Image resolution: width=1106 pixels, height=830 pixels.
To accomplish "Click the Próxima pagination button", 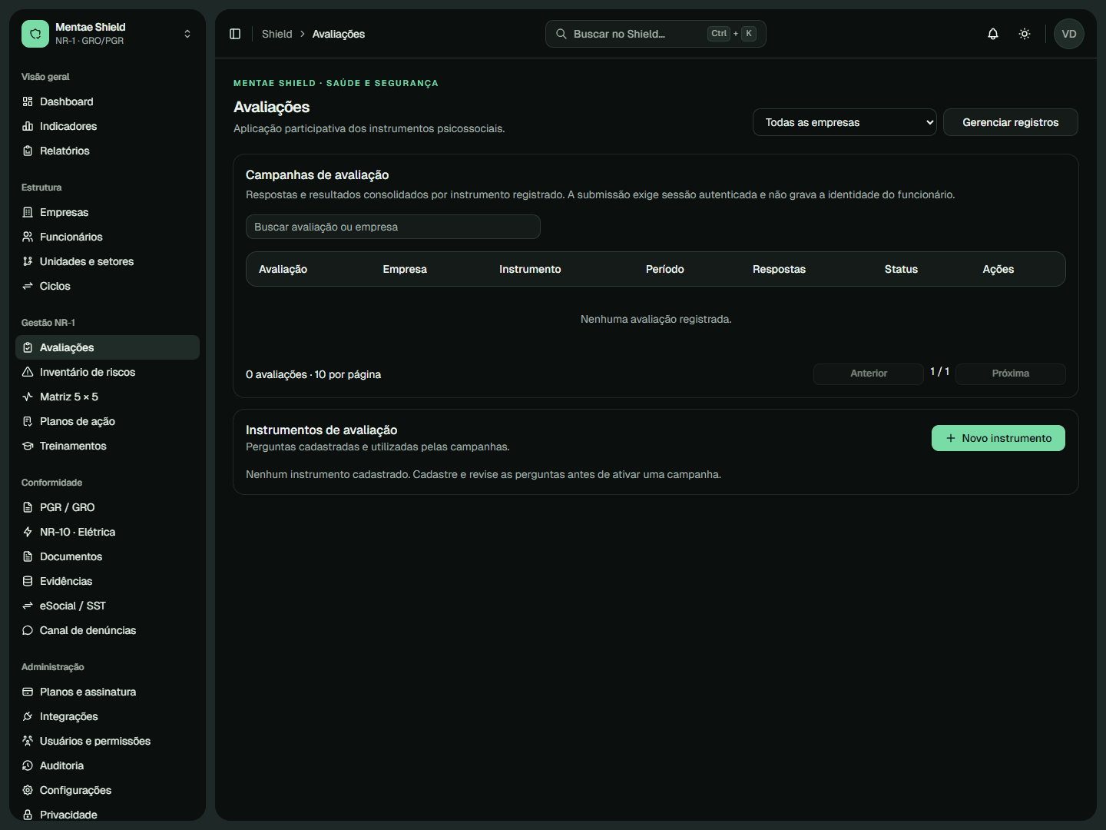I will coord(1011,373).
